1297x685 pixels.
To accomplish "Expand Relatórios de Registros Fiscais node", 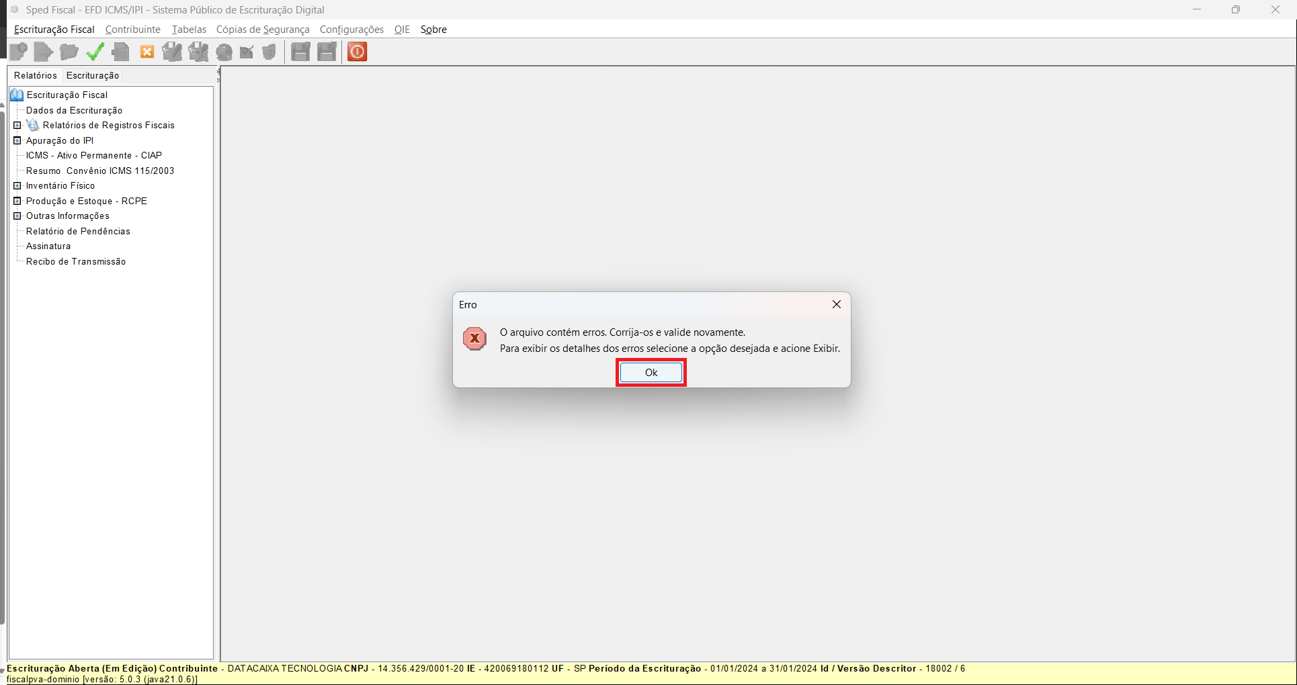I will coord(17,126).
